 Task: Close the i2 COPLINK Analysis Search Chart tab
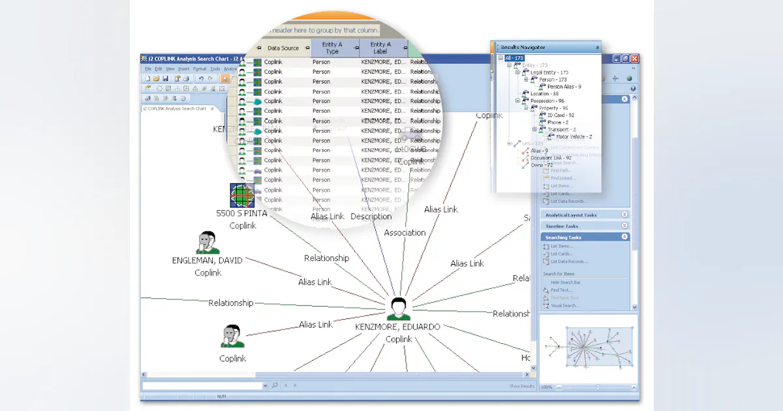click(x=212, y=108)
